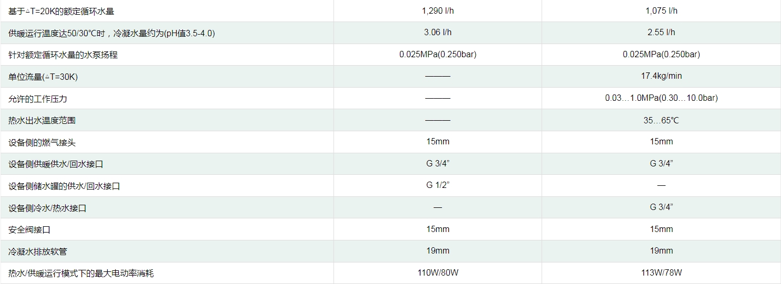Image resolution: width=781 pixels, height=284 pixels.
Task: Click the 设备侧储水罐的供水/回水接口 label
Action: coord(64,186)
